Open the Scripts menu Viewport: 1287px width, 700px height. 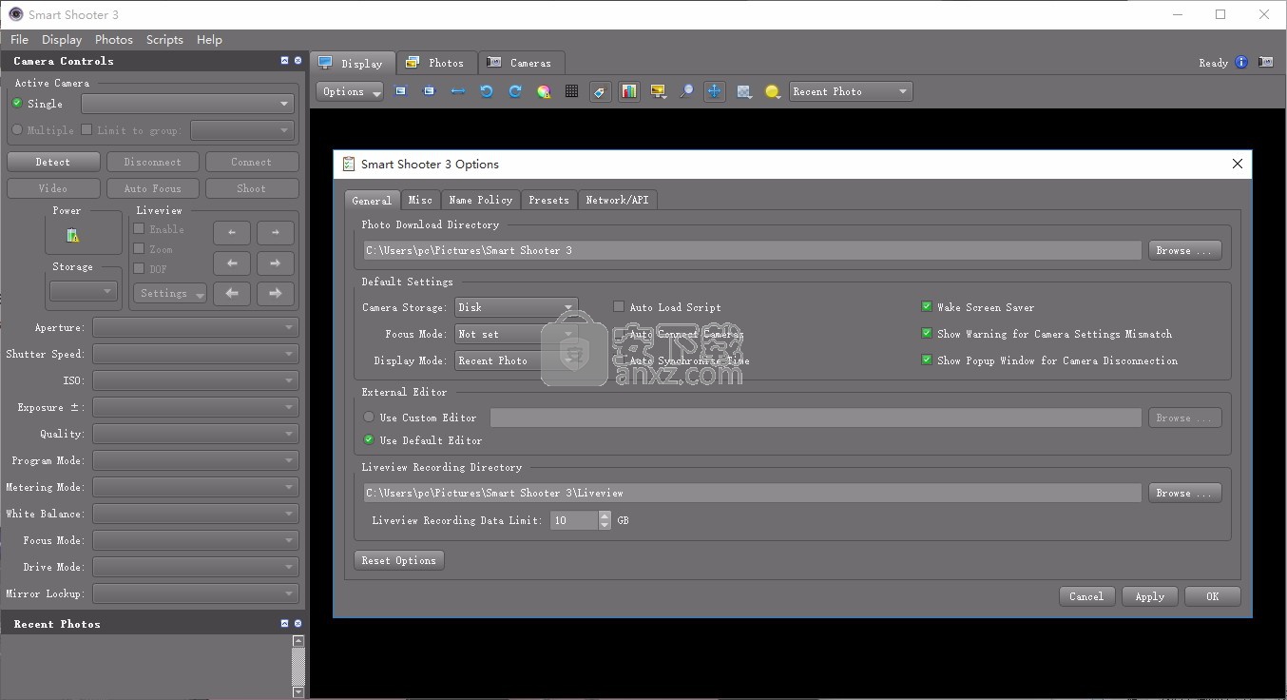click(x=164, y=40)
